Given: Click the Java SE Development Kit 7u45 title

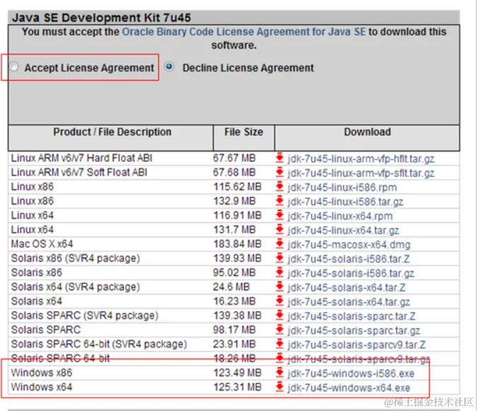Looking at the screenshot, I should point(102,18).
